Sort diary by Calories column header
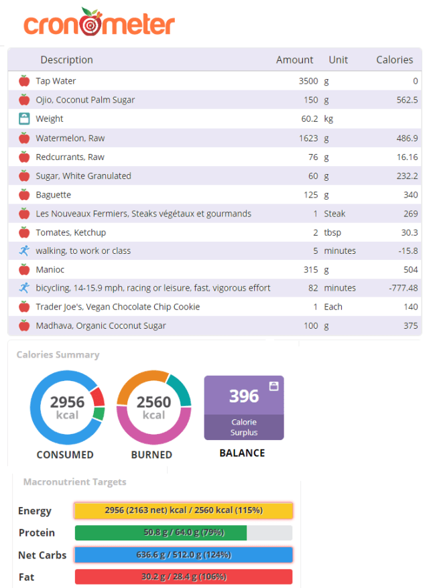This screenshot has width=429, height=588. click(x=394, y=60)
